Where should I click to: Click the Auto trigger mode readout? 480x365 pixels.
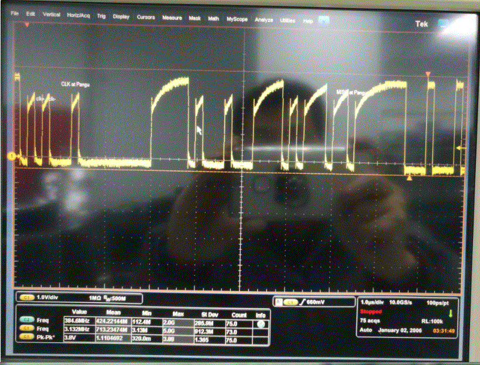click(x=366, y=330)
